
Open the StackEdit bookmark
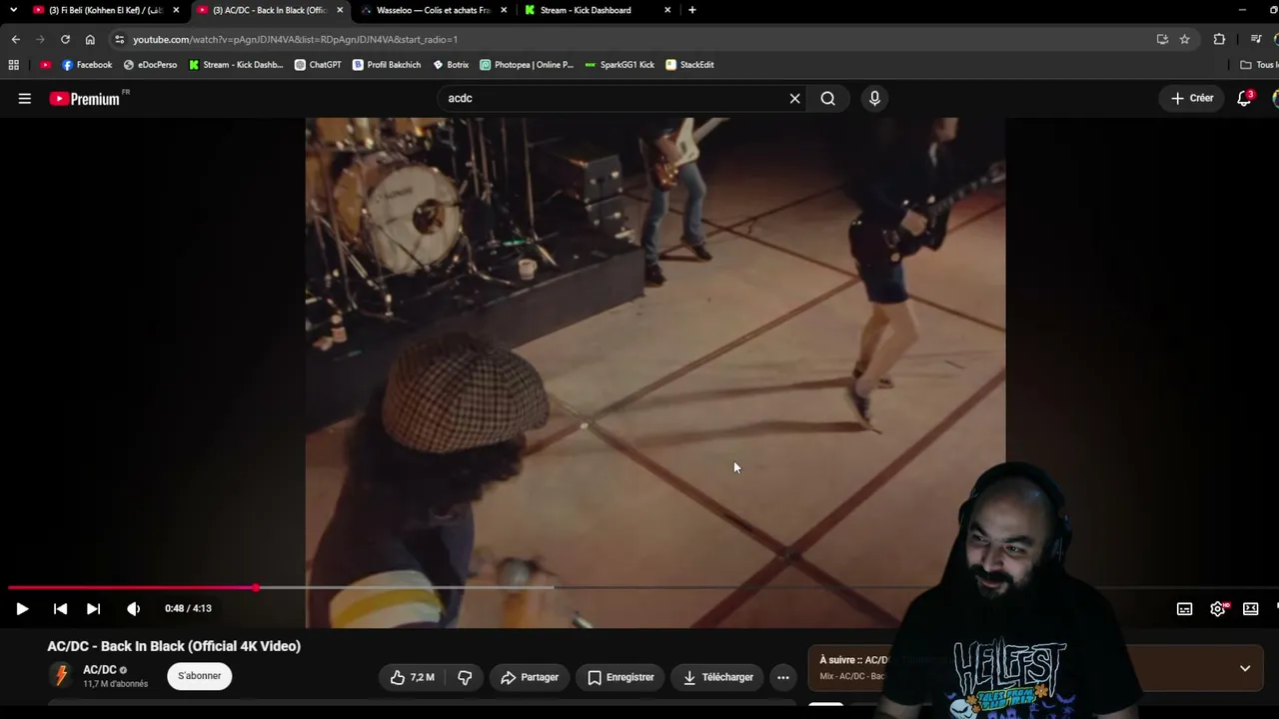(689, 65)
